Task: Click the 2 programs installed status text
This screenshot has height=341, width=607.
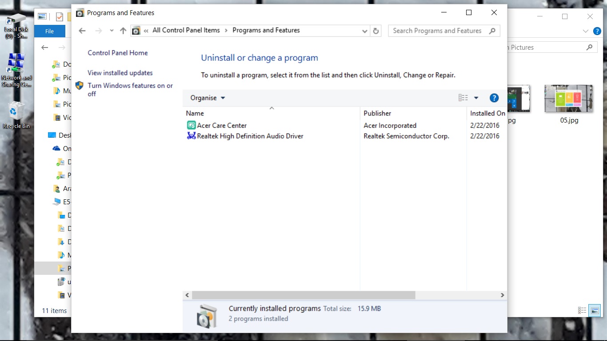Action: pyautogui.click(x=258, y=319)
